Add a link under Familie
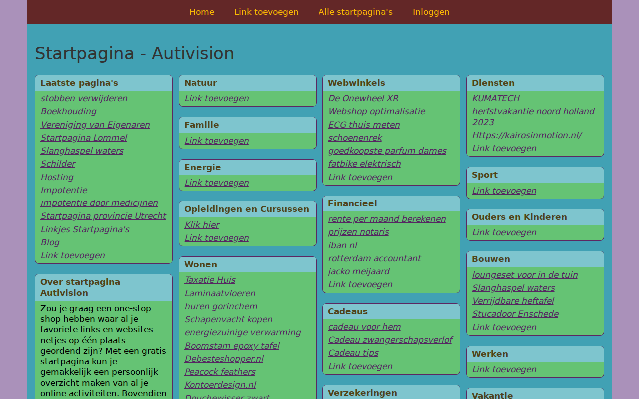The height and width of the screenshot is (399, 639). click(x=217, y=141)
